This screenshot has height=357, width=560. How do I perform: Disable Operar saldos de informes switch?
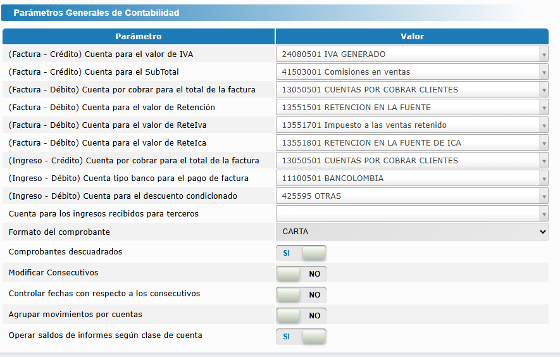pos(301,337)
